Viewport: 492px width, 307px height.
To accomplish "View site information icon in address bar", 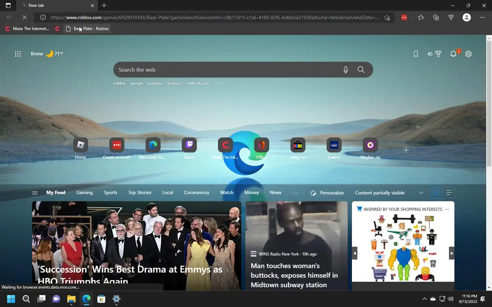I will pos(43,17).
